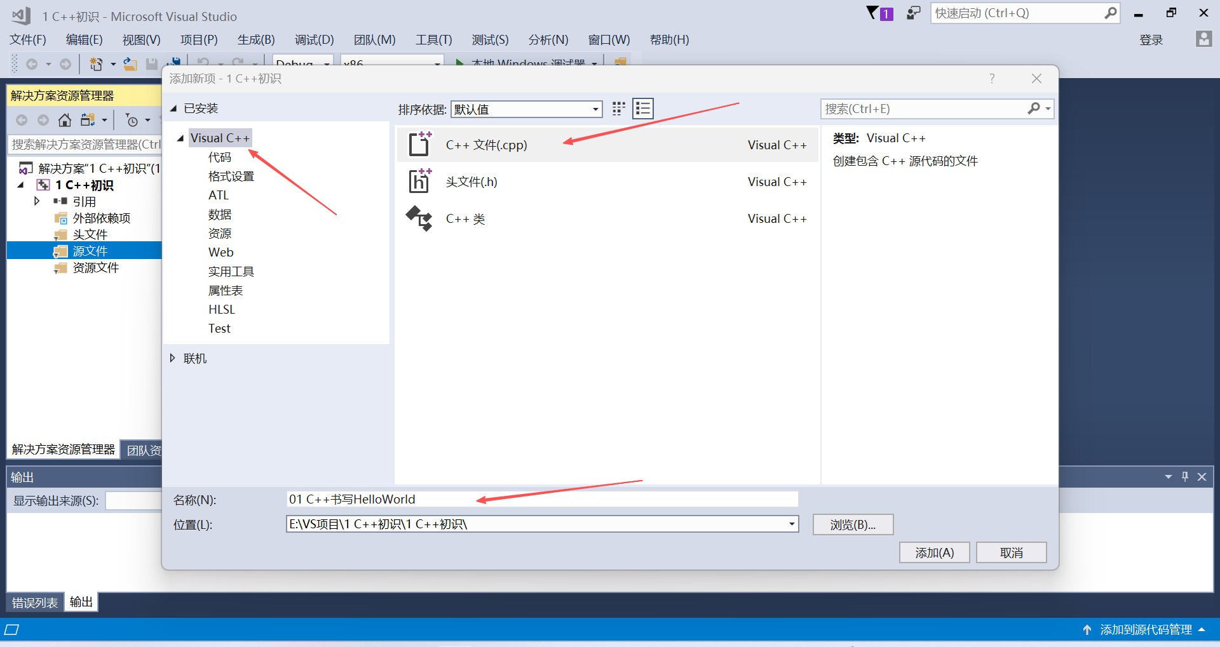Click the Solution Explorer home icon
This screenshot has width=1220, height=647.
click(x=65, y=120)
